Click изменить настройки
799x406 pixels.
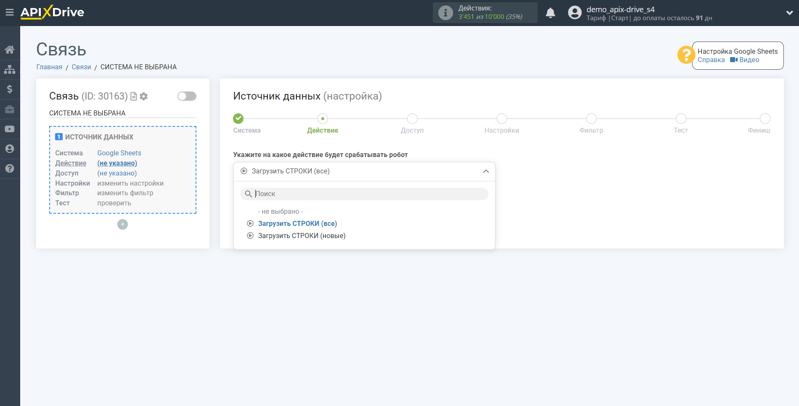130,183
